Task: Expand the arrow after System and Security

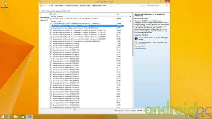Action: tap(79, 5)
